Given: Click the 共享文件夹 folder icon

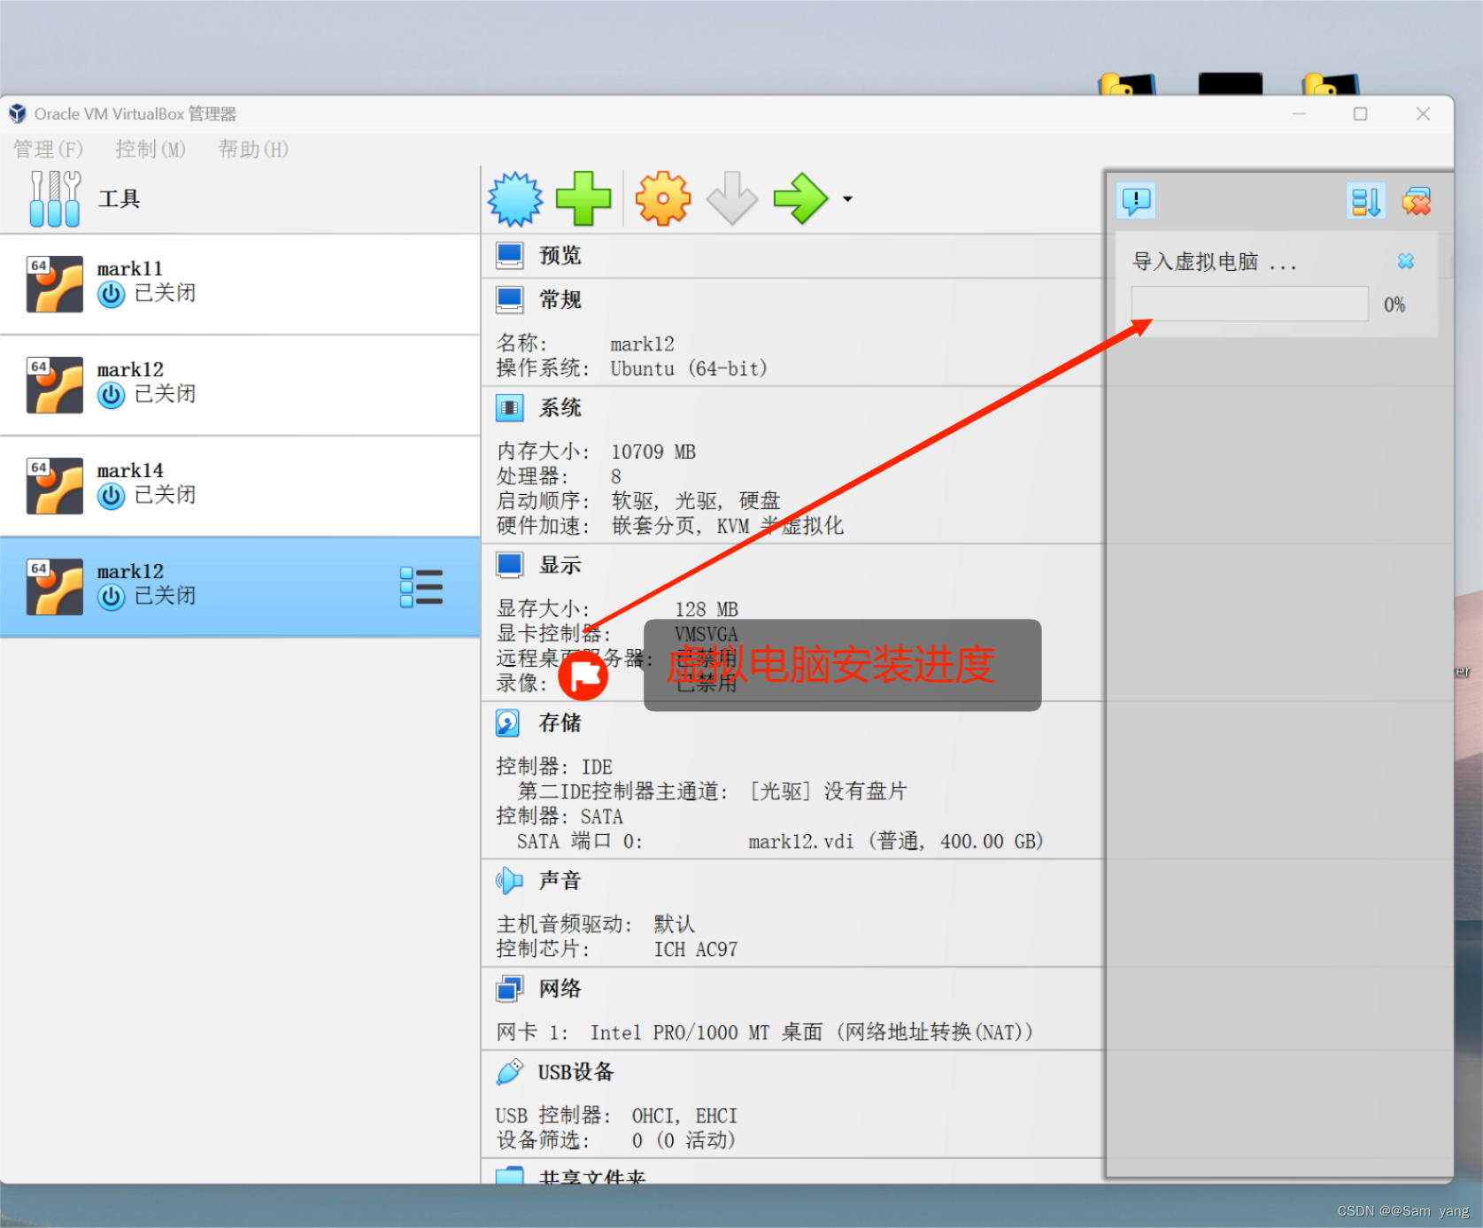Looking at the screenshot, I should 509,1176.
